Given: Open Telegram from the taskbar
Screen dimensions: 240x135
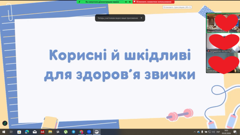Looking at the screenshot, I should point(73,132).
